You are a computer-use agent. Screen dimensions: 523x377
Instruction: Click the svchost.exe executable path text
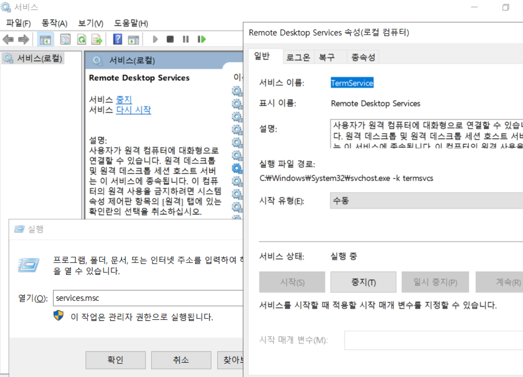346,178
